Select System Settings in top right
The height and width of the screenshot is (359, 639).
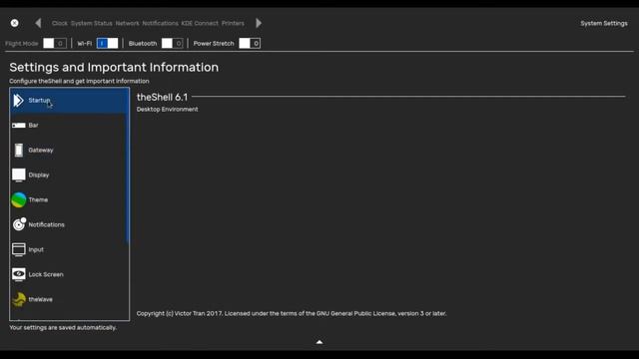[604, 23]
